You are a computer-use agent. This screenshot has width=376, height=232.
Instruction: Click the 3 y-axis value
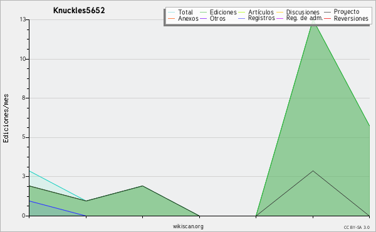24,176
